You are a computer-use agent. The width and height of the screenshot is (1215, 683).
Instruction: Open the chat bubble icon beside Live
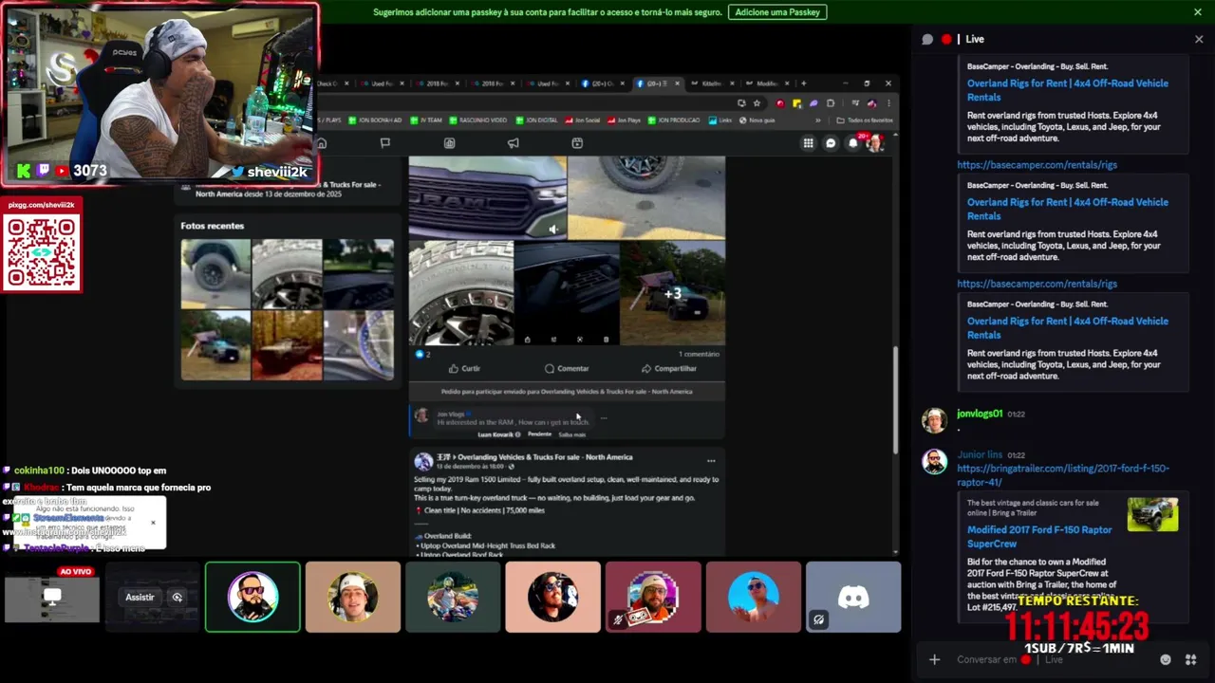tap(927, 39)
